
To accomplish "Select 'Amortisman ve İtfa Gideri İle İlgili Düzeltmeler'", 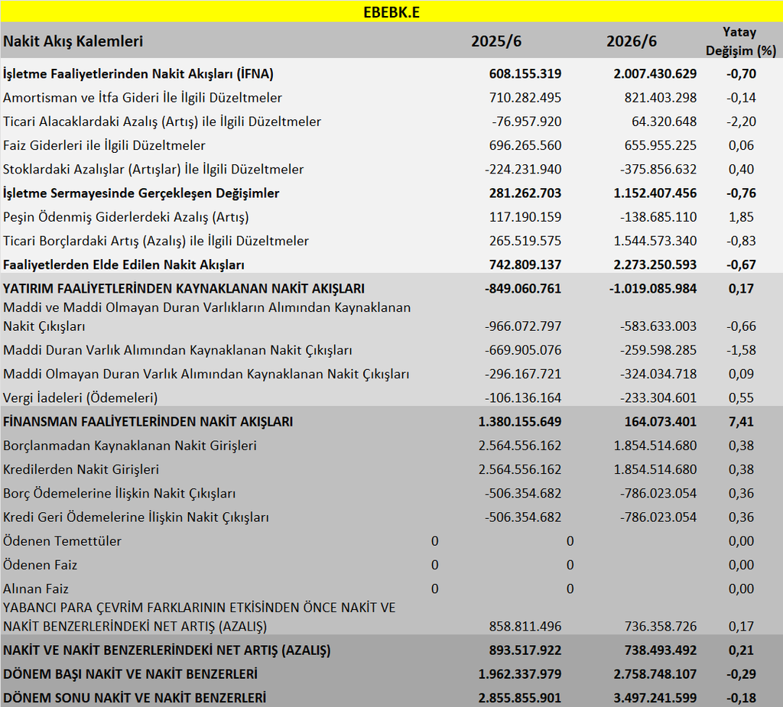I will (142, 98).
